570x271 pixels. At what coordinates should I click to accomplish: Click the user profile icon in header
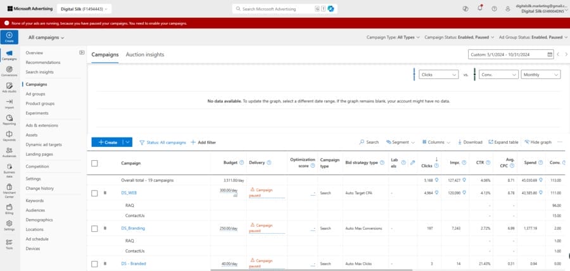pos(508,9)
